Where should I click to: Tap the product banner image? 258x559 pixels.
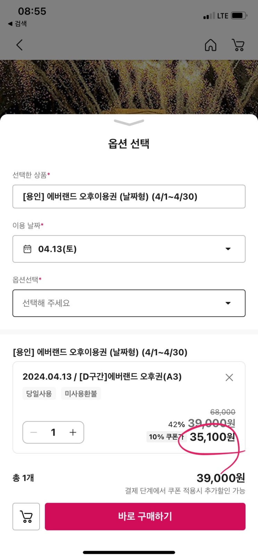coord(129,87)
